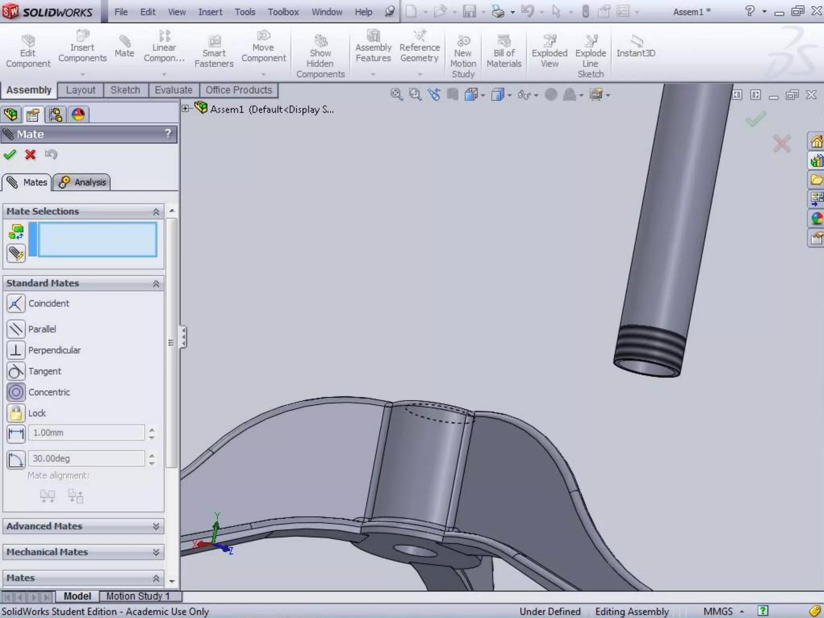Screen dimensions: 824x618
Task: Click the distance value 1.00mm field
Action: tap(86, 433)
